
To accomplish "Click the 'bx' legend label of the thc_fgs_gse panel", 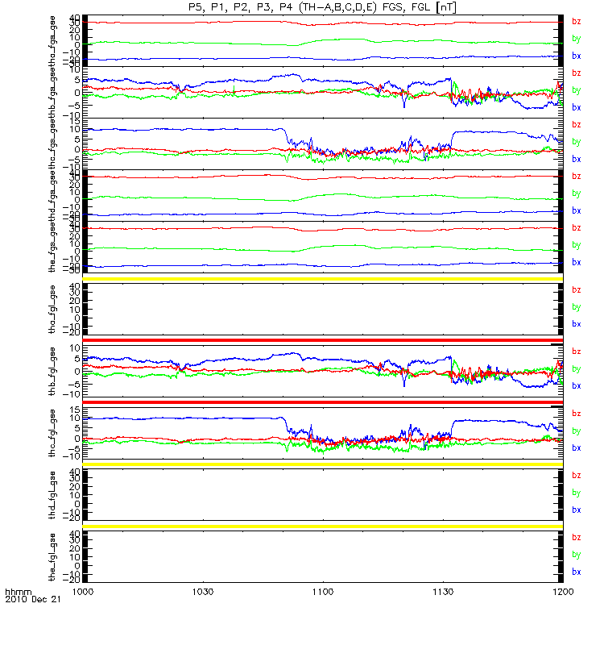I will (x=576, y=159).
